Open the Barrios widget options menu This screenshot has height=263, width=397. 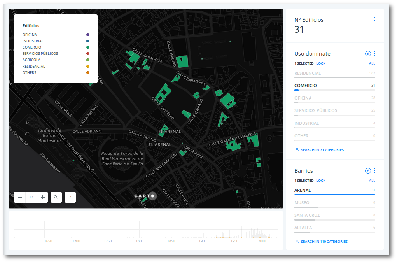(375, 171)
